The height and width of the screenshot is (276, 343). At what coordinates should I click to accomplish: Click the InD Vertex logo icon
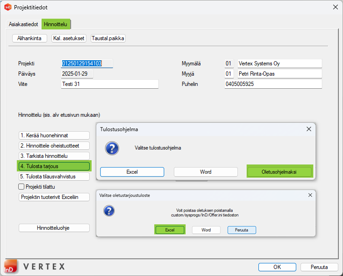coord(11,267)
